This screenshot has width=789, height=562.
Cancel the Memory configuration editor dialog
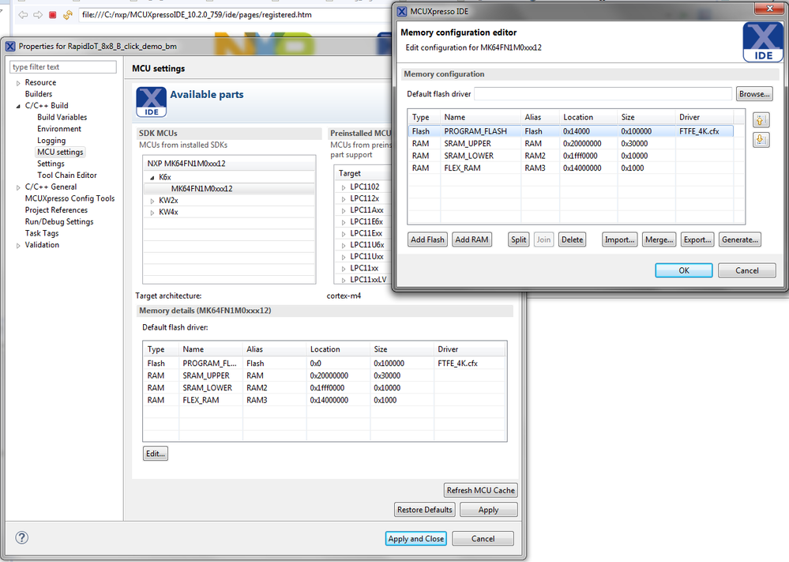pyautogui.click(x=746, y=270)
